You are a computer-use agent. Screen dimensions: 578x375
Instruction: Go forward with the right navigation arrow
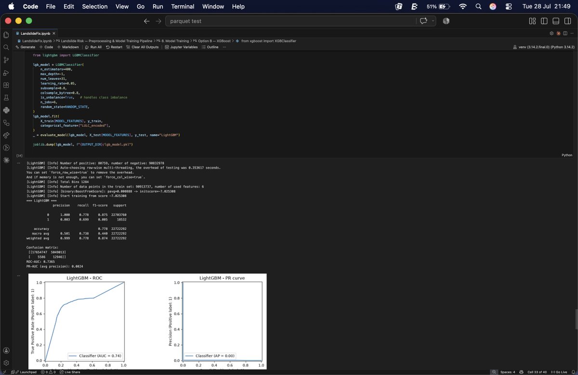(159, 21)
